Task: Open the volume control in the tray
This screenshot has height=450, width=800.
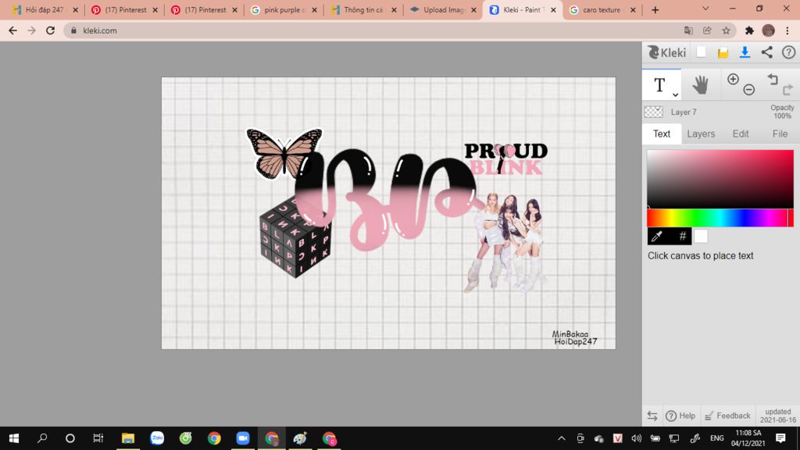Action: point(636,438)
